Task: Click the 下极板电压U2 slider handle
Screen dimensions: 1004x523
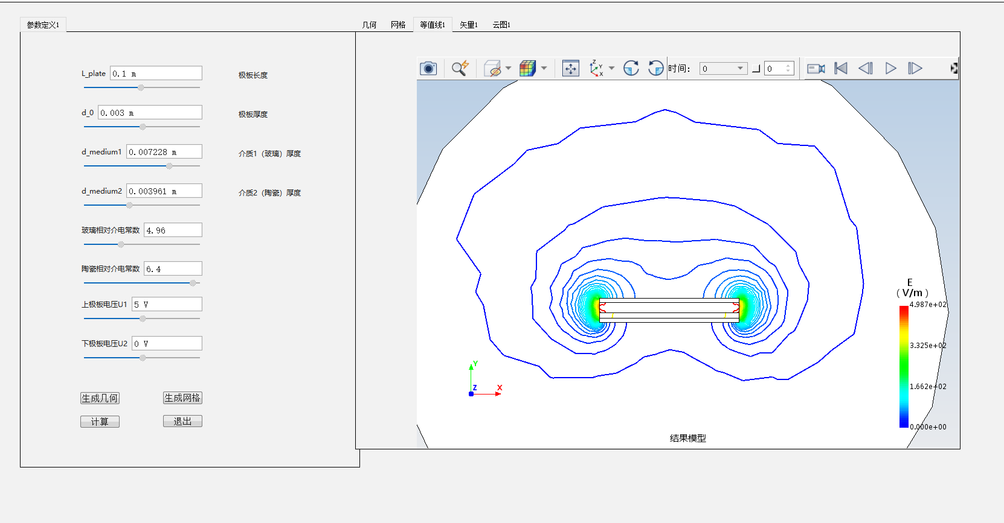Action: pos(143,358)
